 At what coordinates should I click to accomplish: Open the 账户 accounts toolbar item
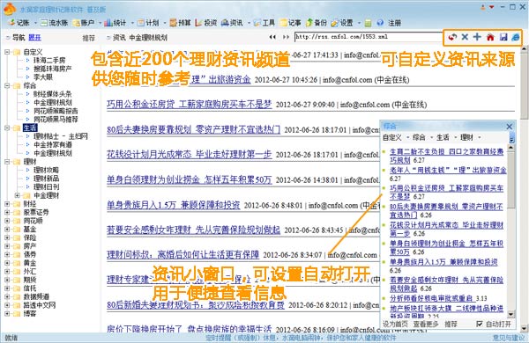84,23
